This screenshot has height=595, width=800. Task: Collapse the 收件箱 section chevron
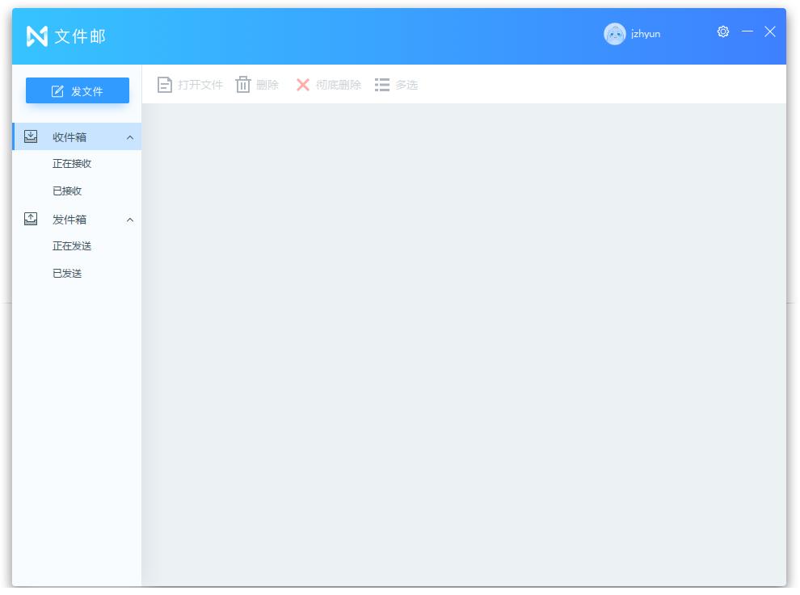pyautogui.click(x=130, y=137)
